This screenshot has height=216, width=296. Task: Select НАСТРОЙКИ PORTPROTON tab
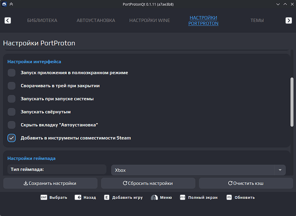pyautogui.click(x=203, y=20)
